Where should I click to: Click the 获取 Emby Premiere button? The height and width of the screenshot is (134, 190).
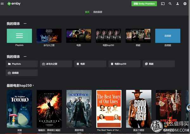[x=144, y=4]
